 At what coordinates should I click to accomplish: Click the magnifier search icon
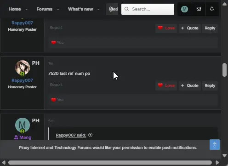[x=126, y=9]
